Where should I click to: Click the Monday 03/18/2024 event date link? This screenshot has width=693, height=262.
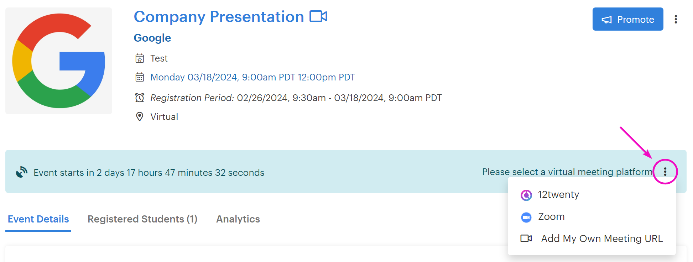(x=252, y=77)
